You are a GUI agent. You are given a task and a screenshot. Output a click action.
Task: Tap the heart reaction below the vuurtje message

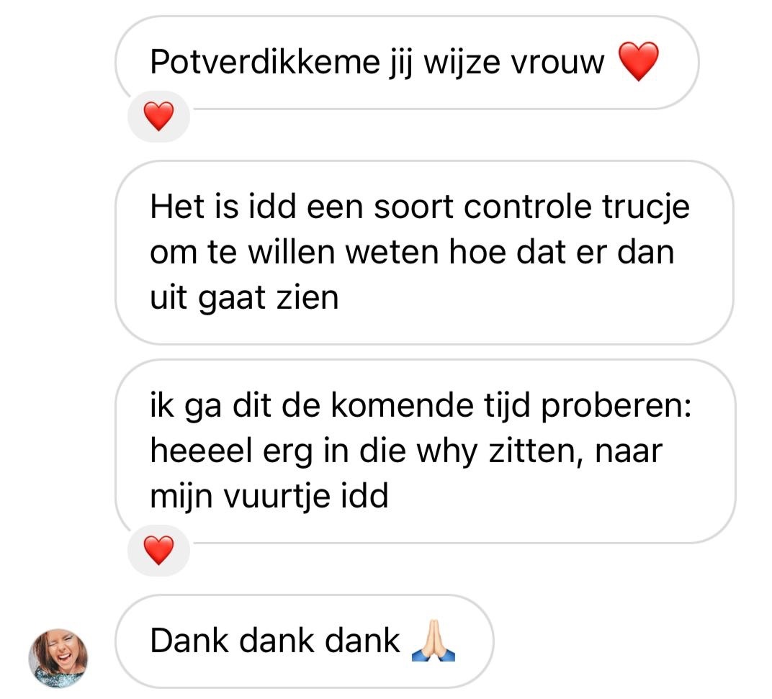coord(158,550)
